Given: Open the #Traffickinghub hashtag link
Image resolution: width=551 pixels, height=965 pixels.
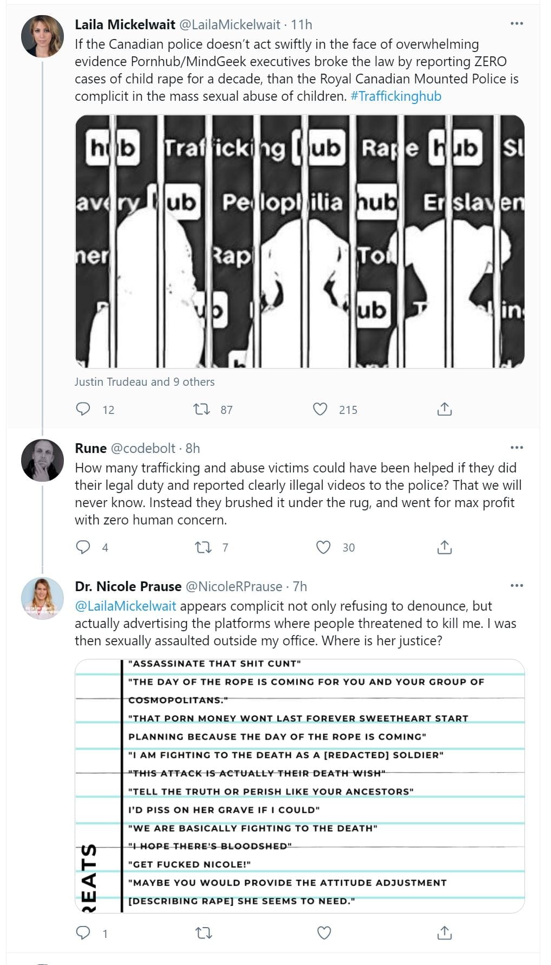Looking at the screenshot, I should click(x=396, y=96).
